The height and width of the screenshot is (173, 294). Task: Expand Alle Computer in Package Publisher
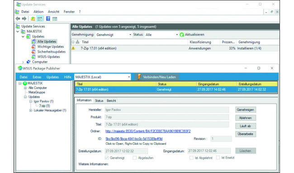(x=25, y=88)
